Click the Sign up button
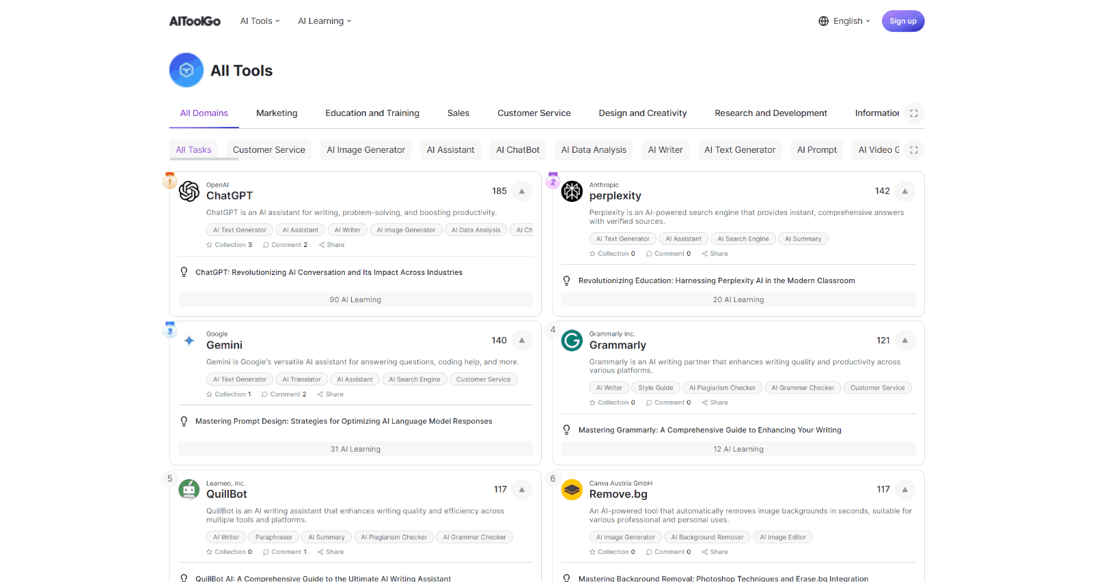Image resolution: width=1093 pixels, height=582 pixels. coord(902,21)
